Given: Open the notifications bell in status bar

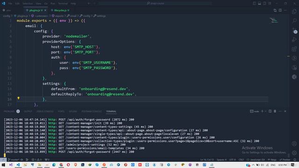Looking at the screenshot, I should 295,160.
